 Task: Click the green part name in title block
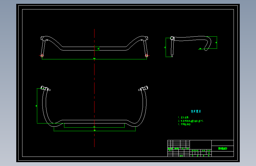coord(223,149)
